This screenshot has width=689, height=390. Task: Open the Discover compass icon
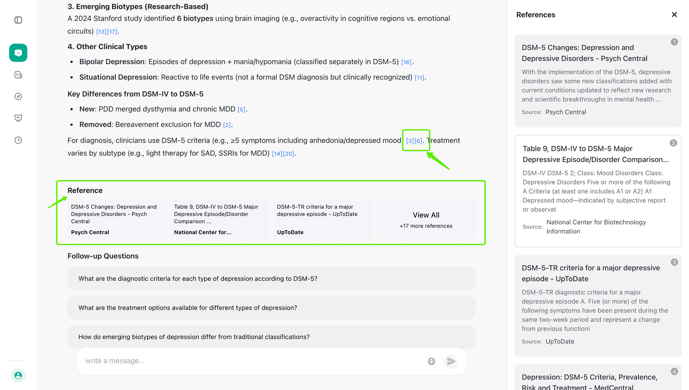click(18, 96)
